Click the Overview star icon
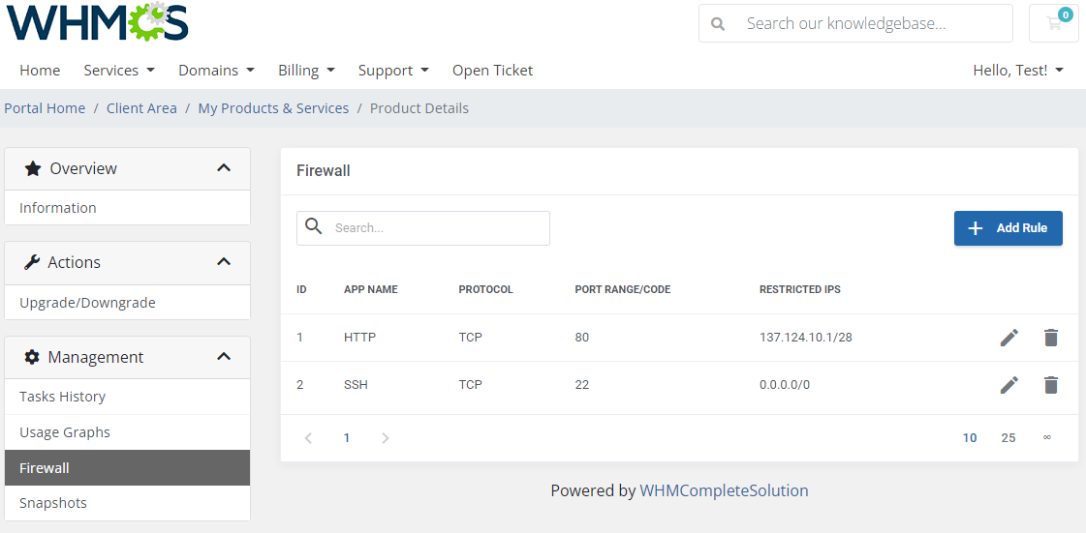Image resolution: width=1086 pixels, height=533 pixels. point(33,168)
